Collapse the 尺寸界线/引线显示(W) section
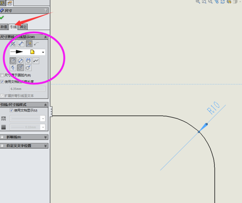The image size is (242, 203). tap(45, 37)
